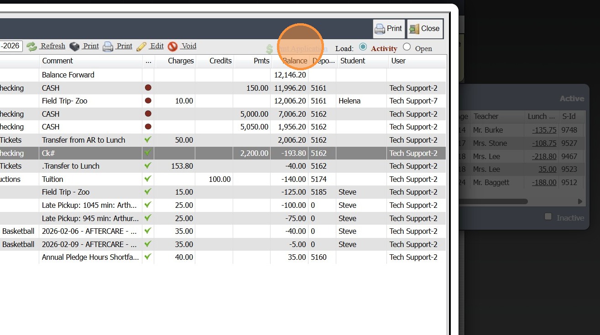
Task: Select the 2,200.00 payment cell
Action: click(252, 153)
